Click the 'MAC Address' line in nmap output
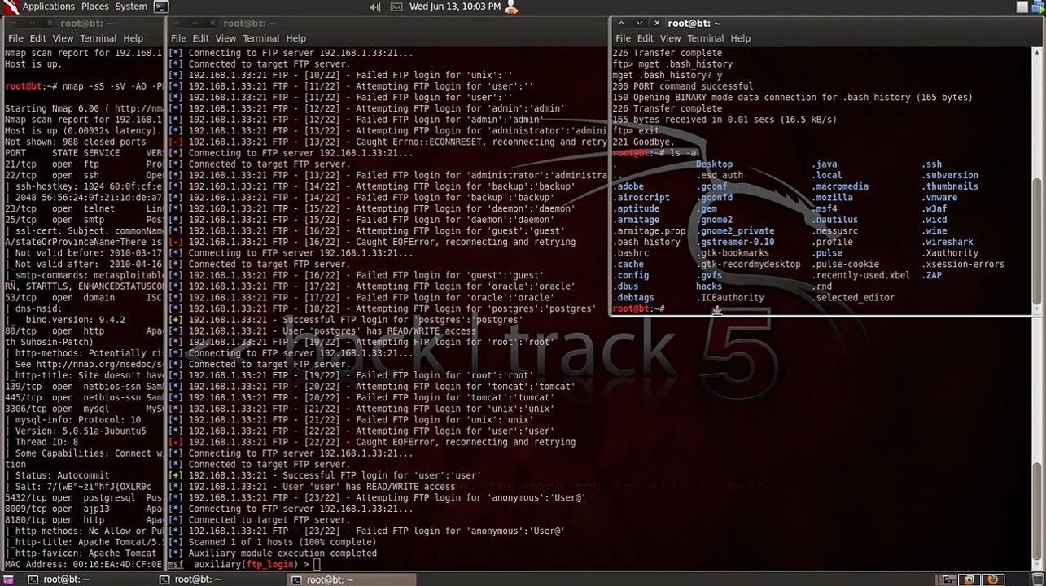This screenshot has height=586, width=1046. pos(83,564)
